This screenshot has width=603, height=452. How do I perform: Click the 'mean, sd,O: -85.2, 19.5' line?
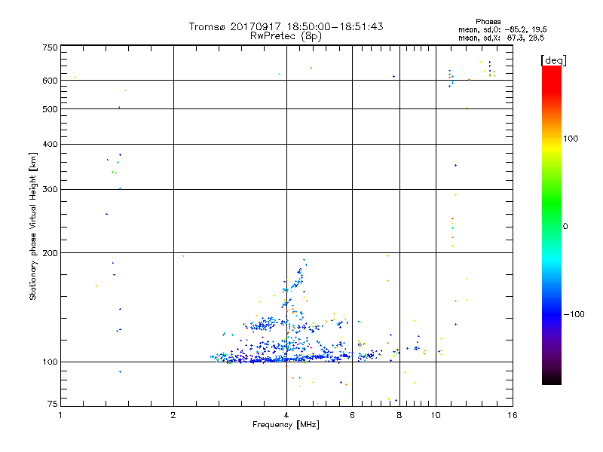tap(503, 29)
